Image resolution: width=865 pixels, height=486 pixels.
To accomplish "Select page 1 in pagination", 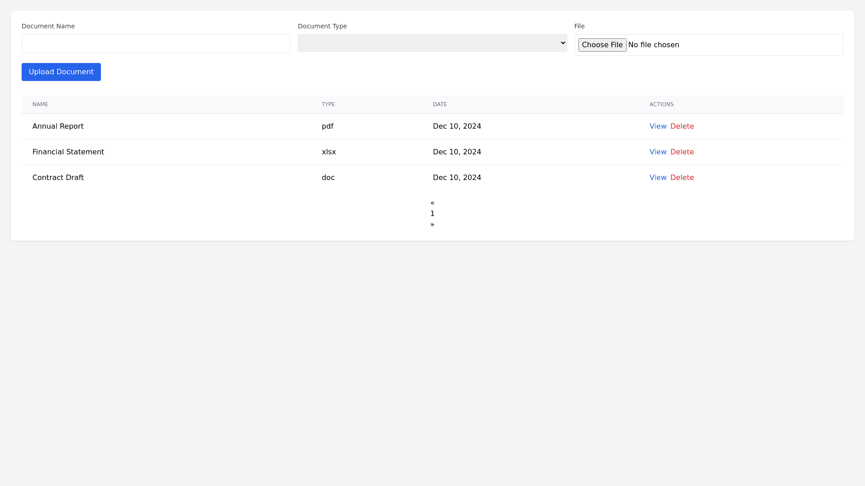I will click(x=432, y=214).
